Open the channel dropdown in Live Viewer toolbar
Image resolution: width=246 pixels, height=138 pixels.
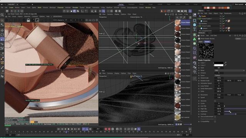(x=58, y=20)
